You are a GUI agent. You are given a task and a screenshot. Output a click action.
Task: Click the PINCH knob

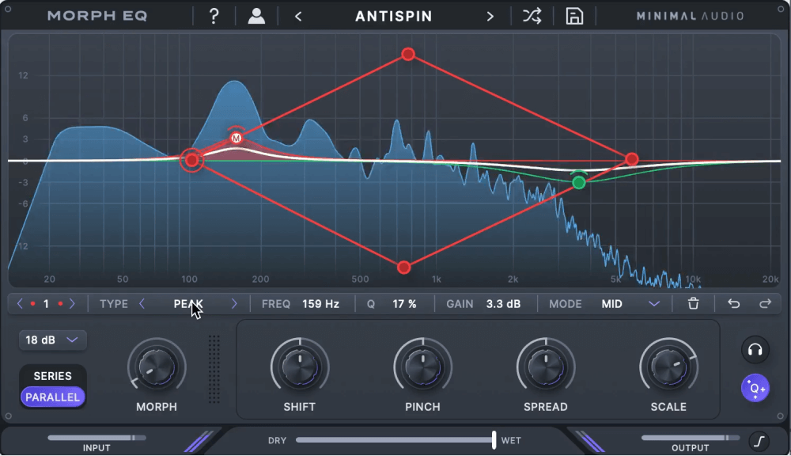422,367
